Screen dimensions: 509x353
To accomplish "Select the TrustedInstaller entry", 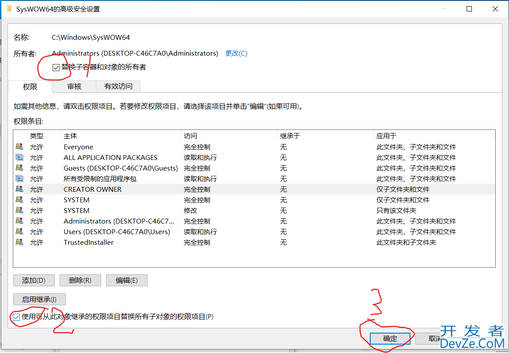I will 254,242.
